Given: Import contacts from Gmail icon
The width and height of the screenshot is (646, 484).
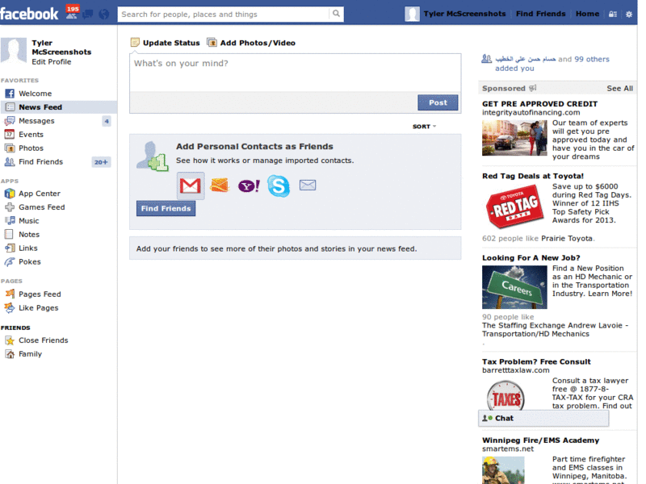Looking at the screenshot, I should coord(191,186).
